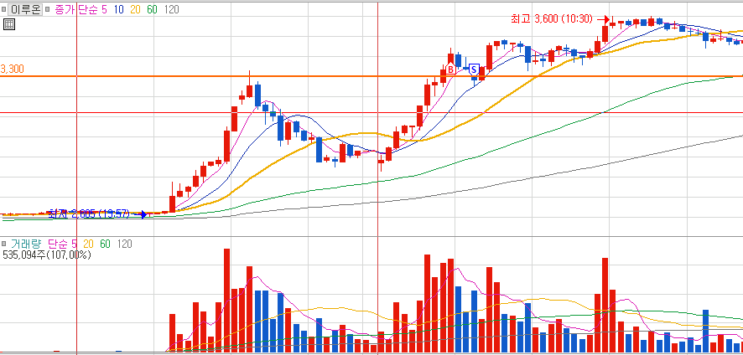The image size is (743, 355).
Task: Select the blue 10 price moving-average label
Action: pyautogui.click(x=118, y=9)
